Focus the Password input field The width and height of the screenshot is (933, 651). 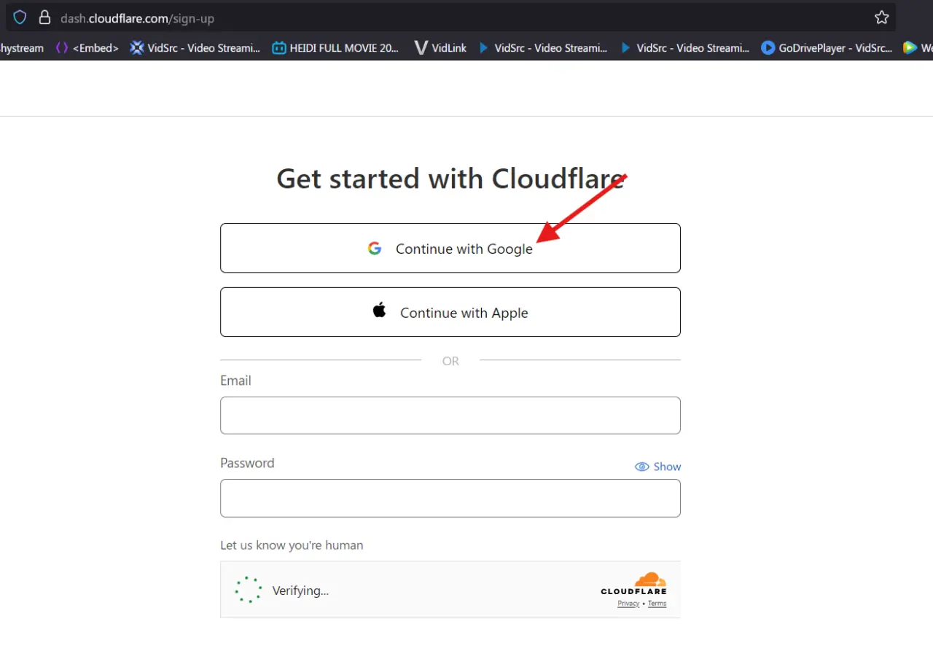coord(450,498)
